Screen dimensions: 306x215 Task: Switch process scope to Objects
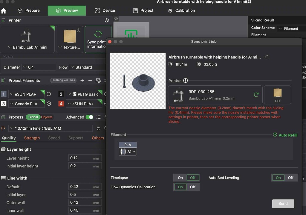point(47,117)
